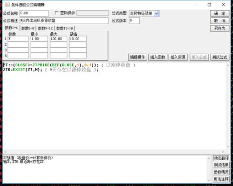The image size is (233, 186).
Task: Click the horizontal scrollbar right arrow
Action: (x=223, y=151)
